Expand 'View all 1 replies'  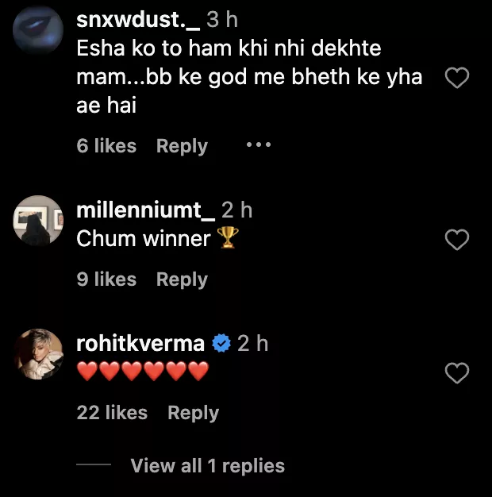click(x=207, y=466)
